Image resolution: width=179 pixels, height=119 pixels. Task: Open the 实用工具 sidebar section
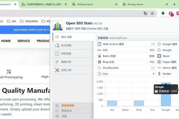point(66,70)
